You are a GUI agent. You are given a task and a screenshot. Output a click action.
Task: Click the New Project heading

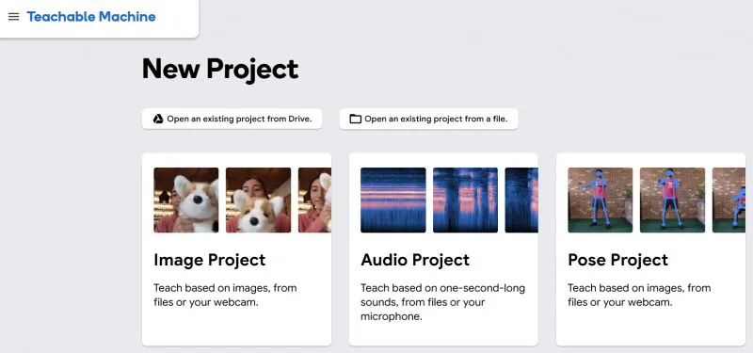(x=220, y=69)
